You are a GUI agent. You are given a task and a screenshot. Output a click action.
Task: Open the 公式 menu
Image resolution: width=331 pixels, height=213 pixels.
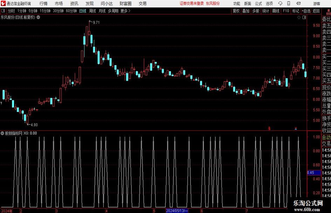point(258,3)
